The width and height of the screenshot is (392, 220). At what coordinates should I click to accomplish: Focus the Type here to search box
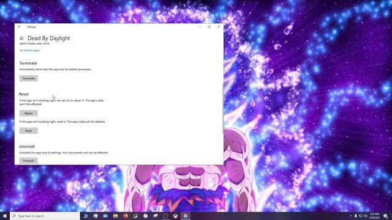(x=45, y=216)
